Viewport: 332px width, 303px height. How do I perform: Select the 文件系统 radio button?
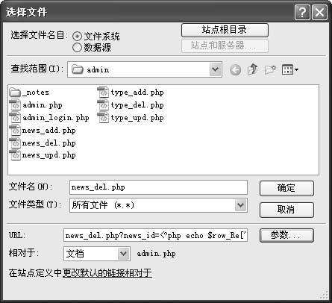click(77, 37)
